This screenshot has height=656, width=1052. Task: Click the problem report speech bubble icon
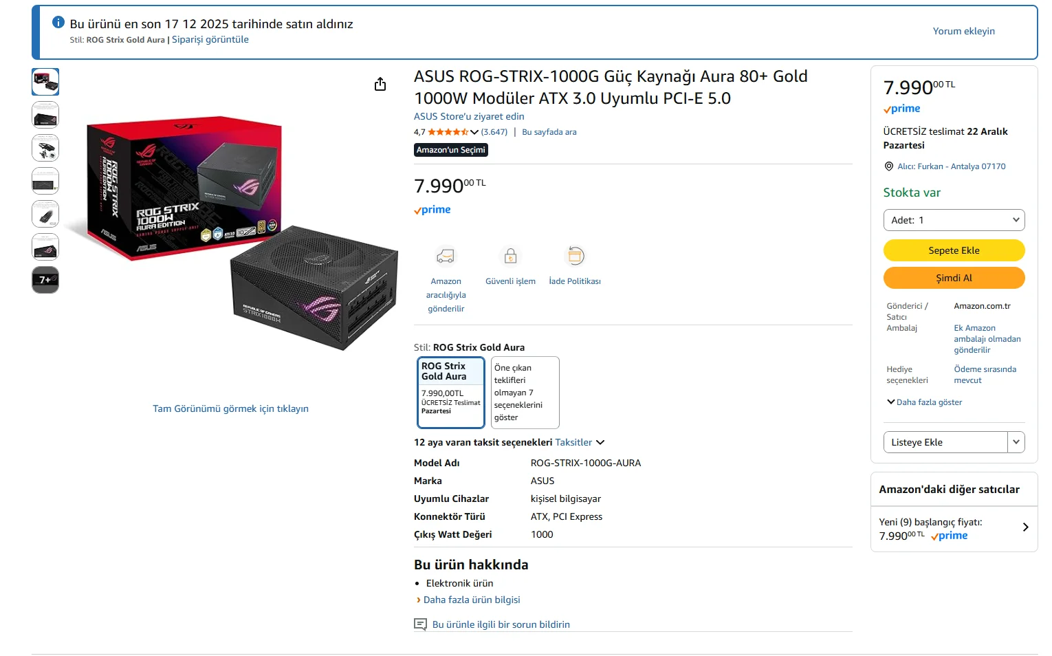coord(420,624)
